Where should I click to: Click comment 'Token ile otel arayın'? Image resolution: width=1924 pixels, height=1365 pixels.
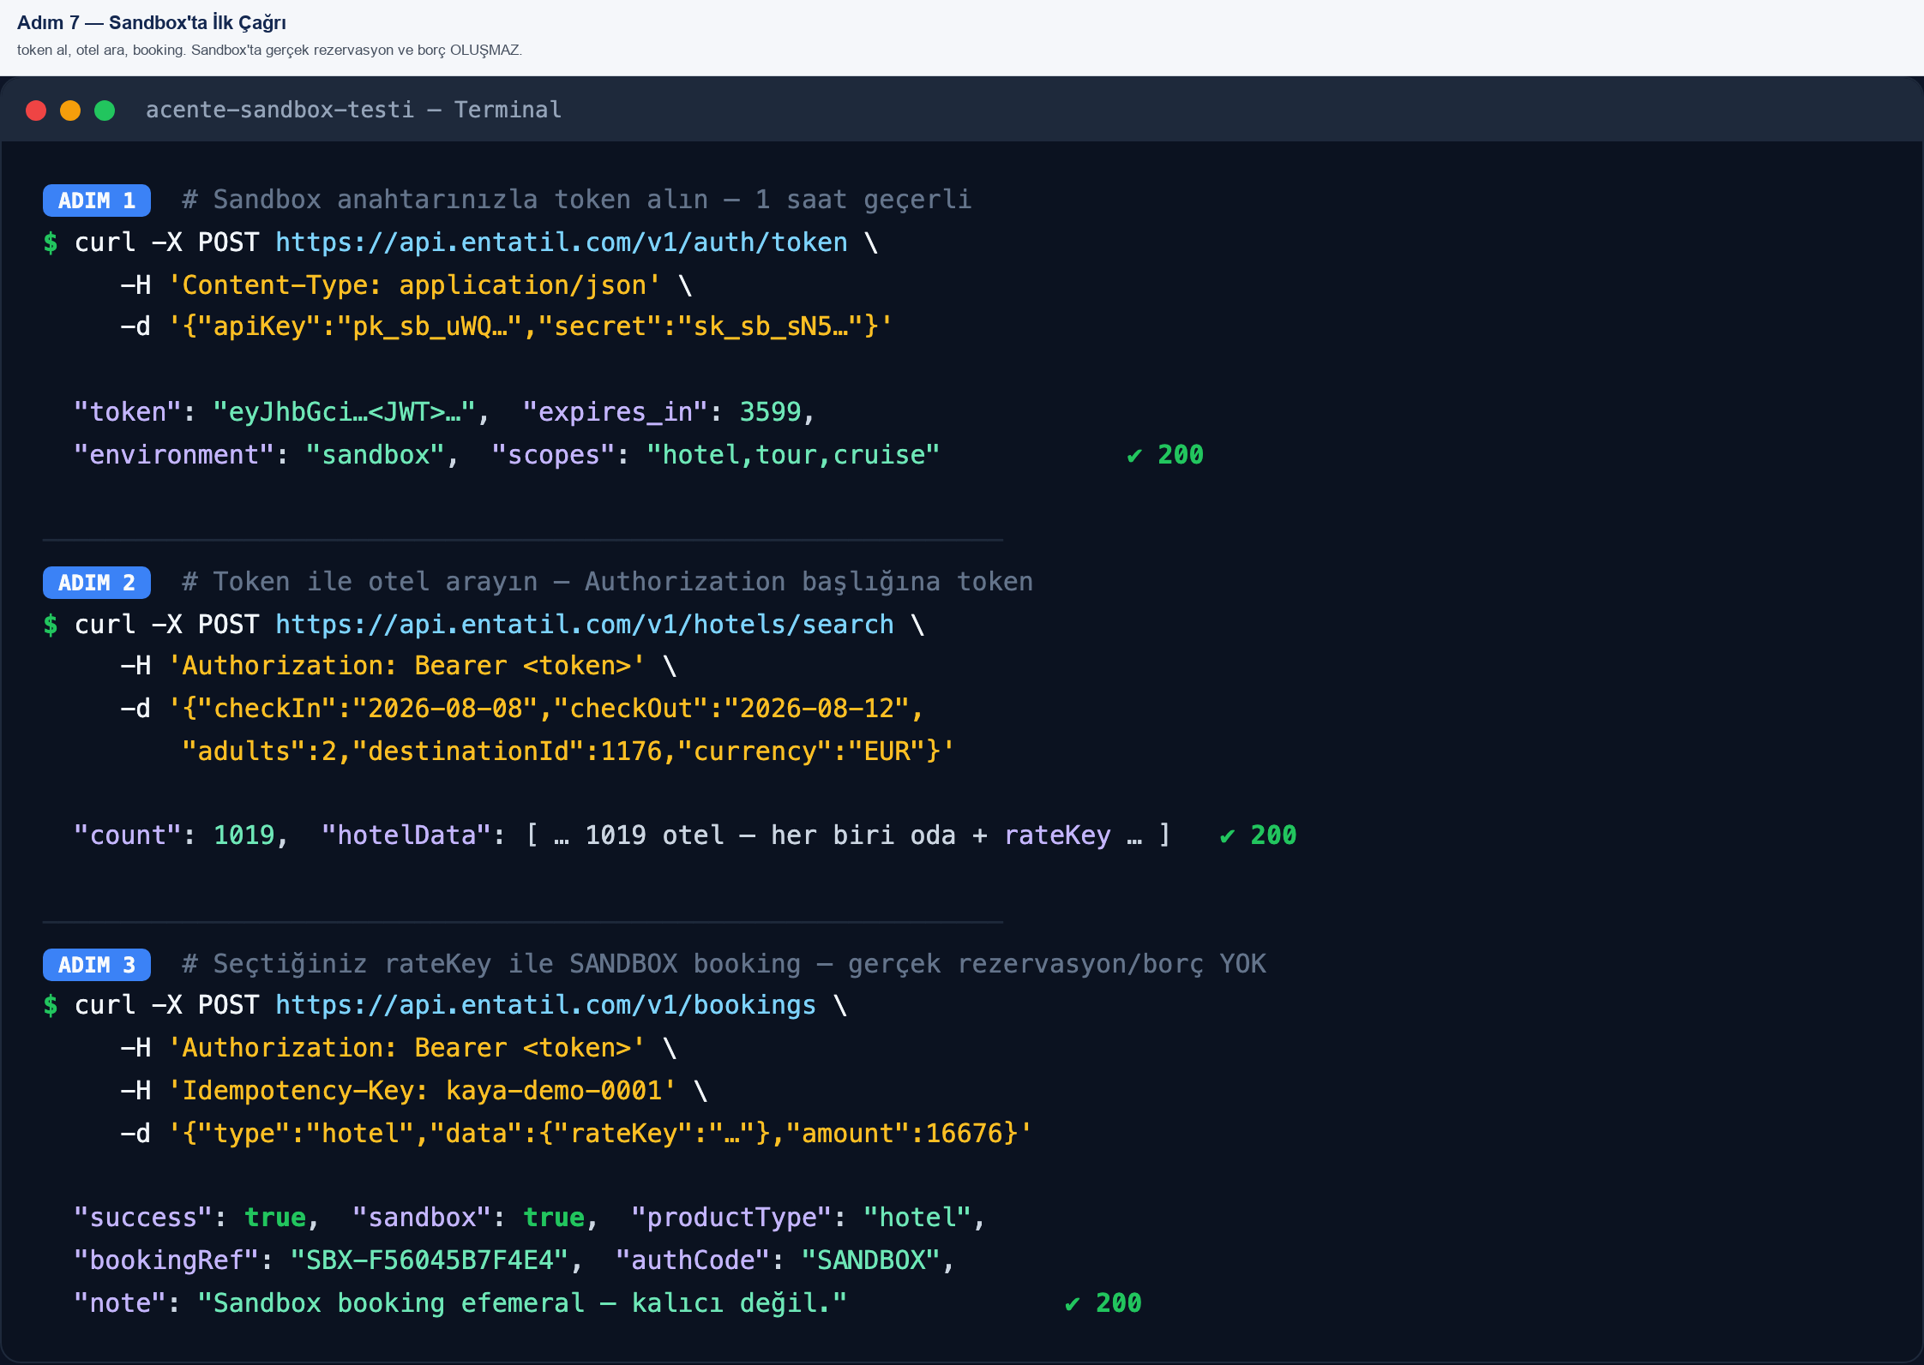point(608,582)
